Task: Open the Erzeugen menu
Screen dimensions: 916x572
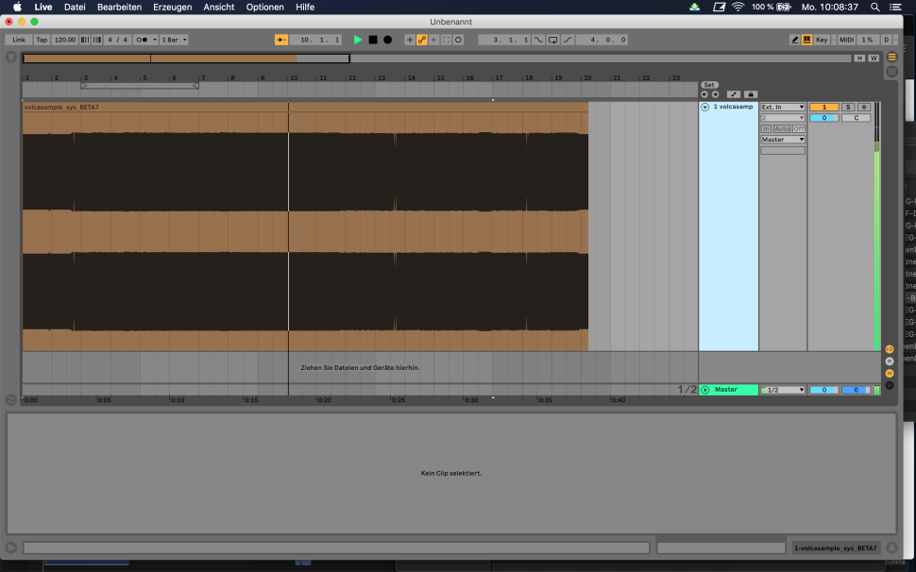Action: [172, 7]
